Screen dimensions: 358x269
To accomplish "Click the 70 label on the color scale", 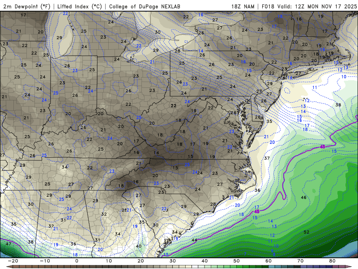I will pyautogui.click(x=300, y=261).
